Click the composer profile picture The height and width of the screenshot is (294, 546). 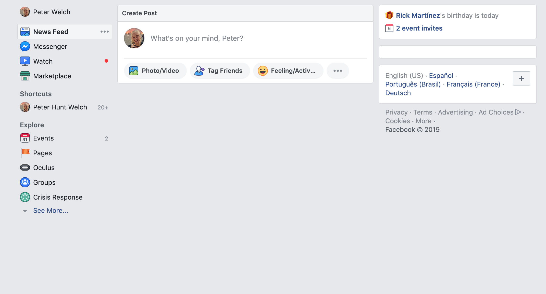(134, 38)
